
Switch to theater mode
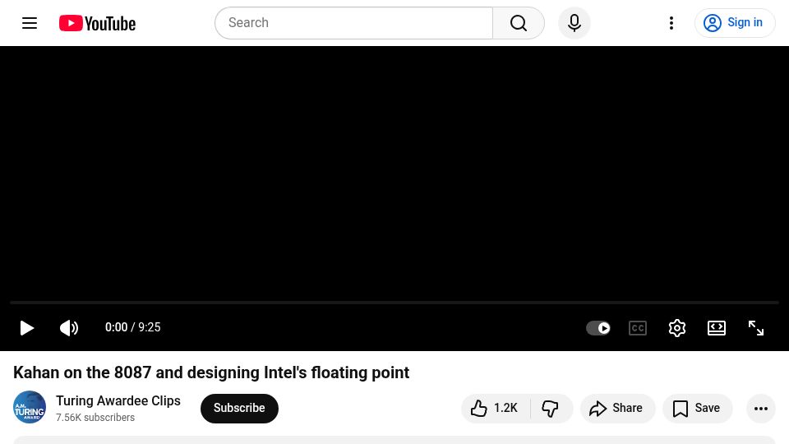pos(717,328)
